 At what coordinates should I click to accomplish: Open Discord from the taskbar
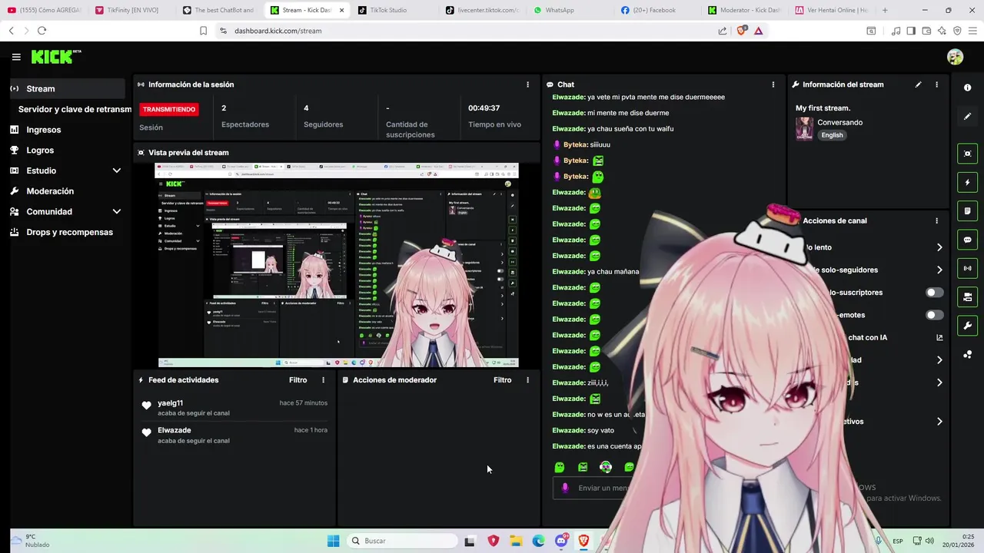561,541
